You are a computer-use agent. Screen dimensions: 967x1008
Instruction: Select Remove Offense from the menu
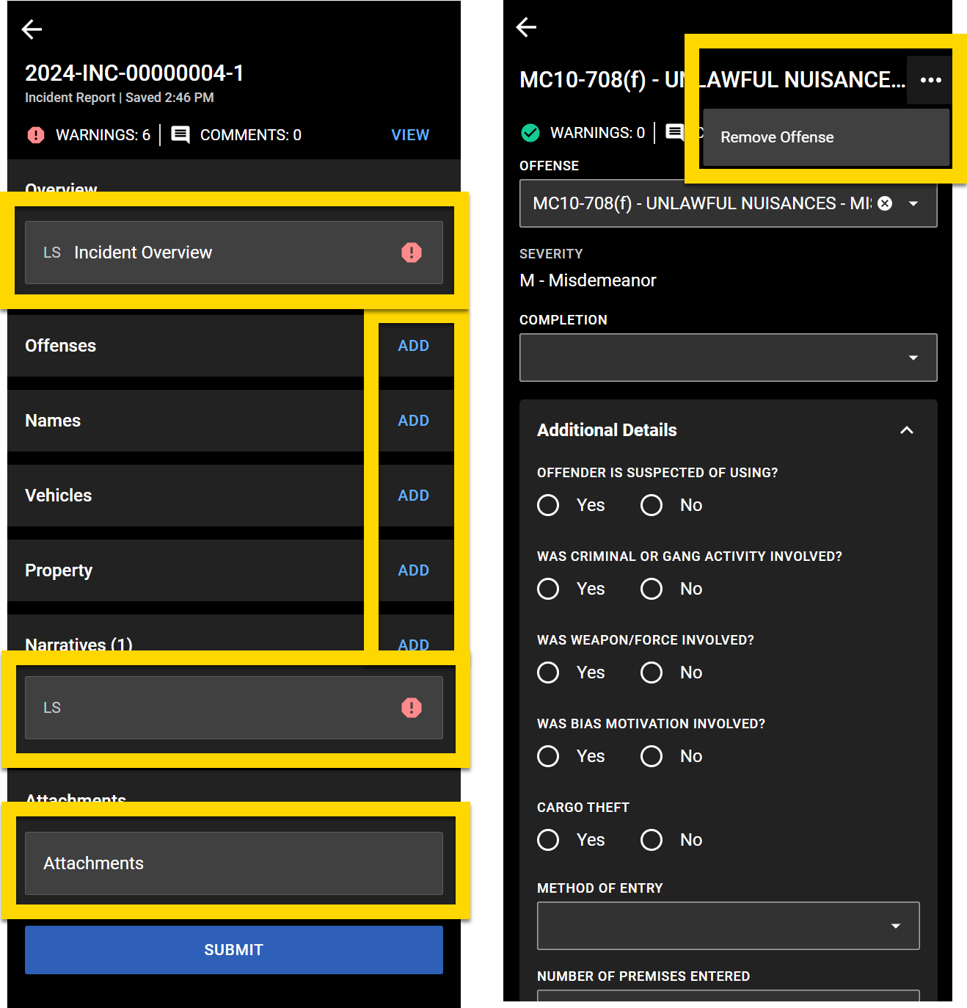click(776, 137)
